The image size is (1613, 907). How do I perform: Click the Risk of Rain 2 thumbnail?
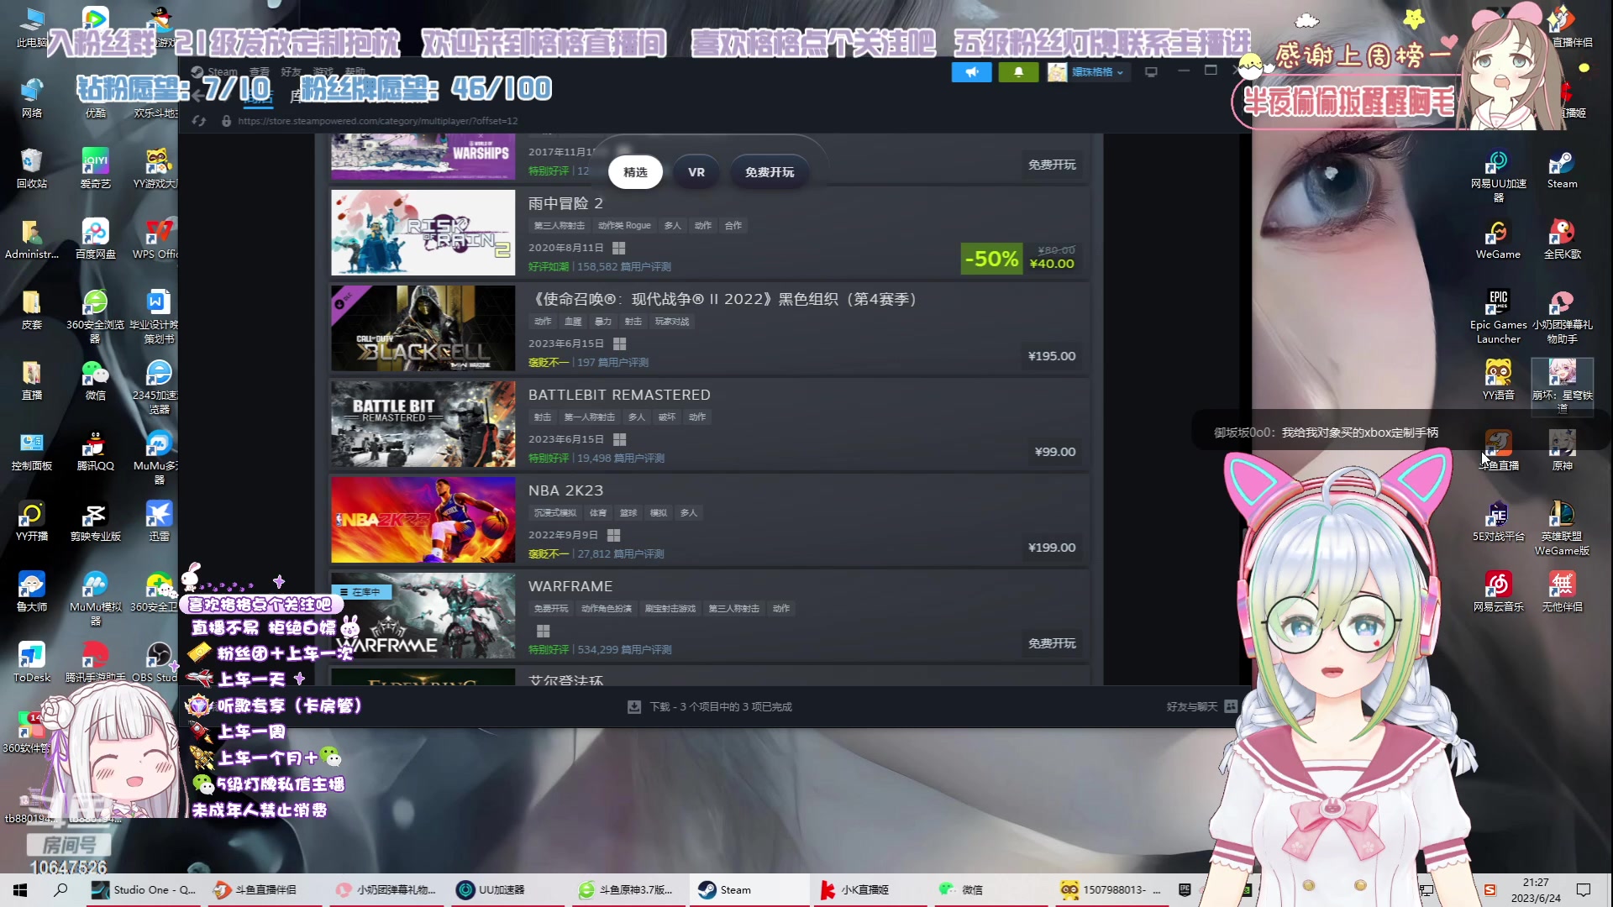pyautogui.click(x=423, y=233)
